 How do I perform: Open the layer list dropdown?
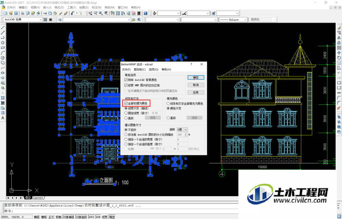click(97, 20)
